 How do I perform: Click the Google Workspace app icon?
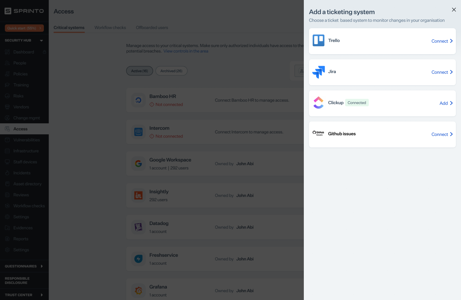coord(138,163)
